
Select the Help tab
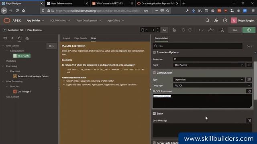click(x=93, y=38)
